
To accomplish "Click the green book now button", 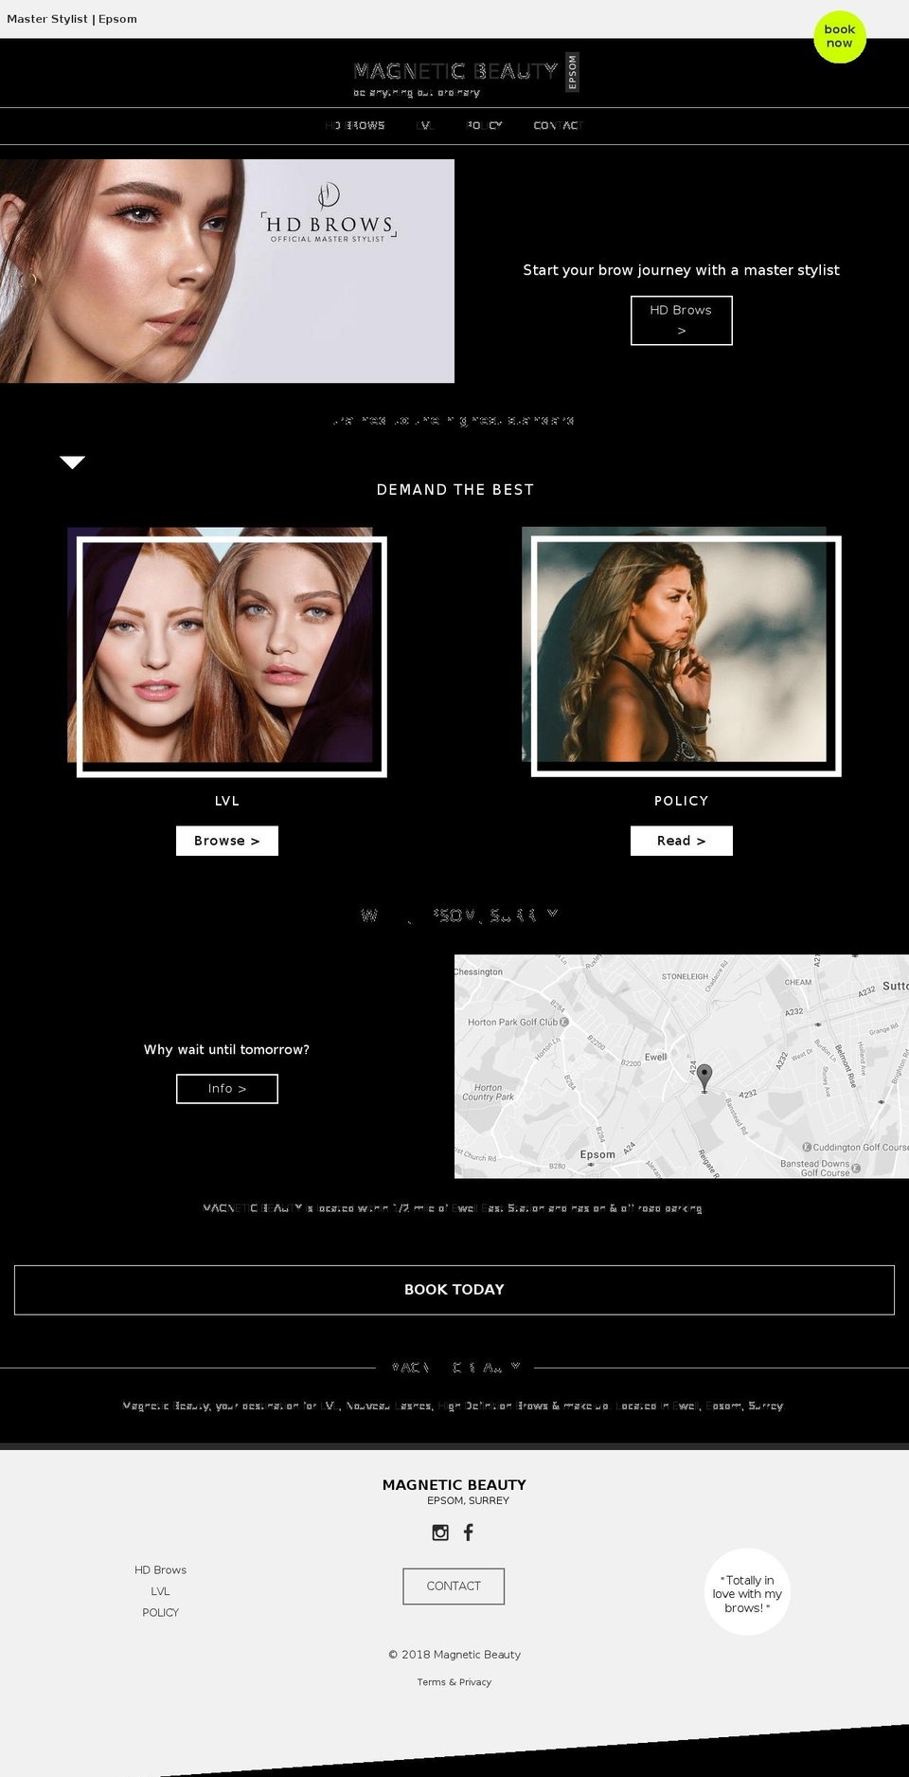I will click(840, 37).
